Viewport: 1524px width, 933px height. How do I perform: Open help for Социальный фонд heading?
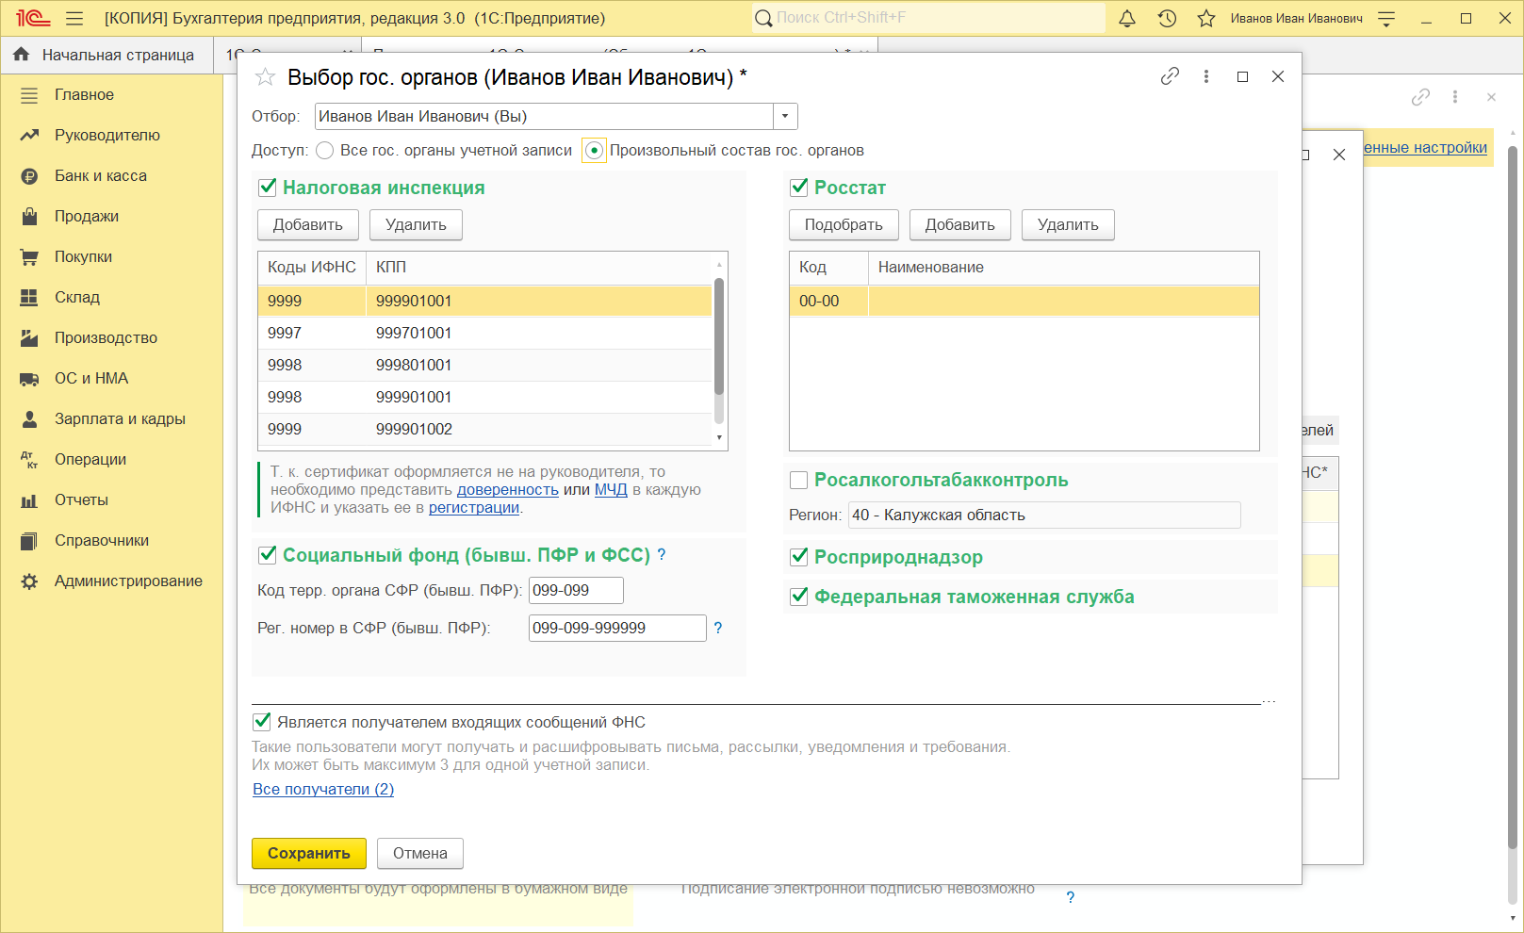click(x=662, y=555)
